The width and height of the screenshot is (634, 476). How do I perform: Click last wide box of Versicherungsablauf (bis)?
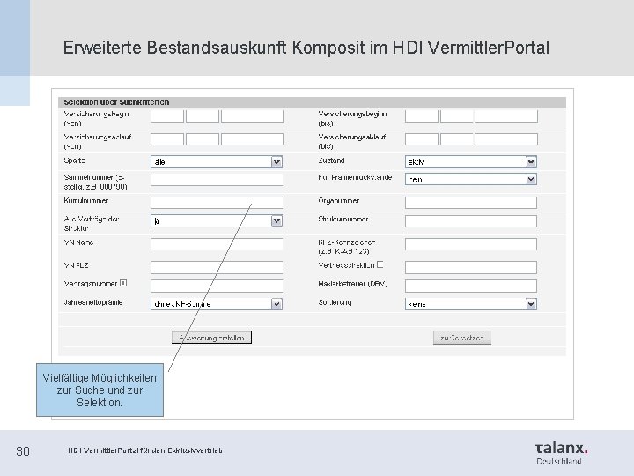(x=506, y=139)
